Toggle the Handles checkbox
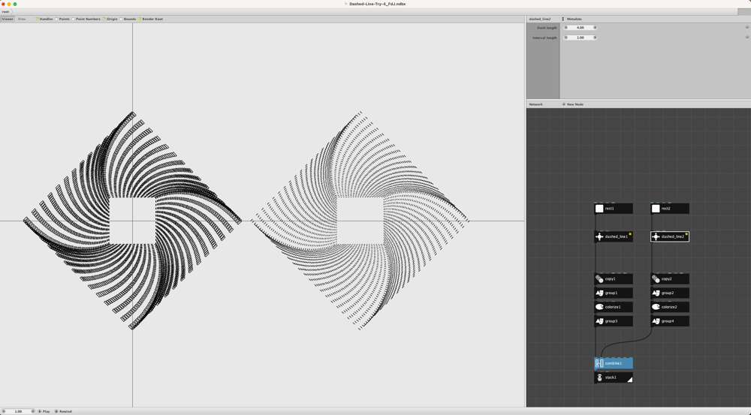This screenshot has height=415, width=751. coord(36,20)
